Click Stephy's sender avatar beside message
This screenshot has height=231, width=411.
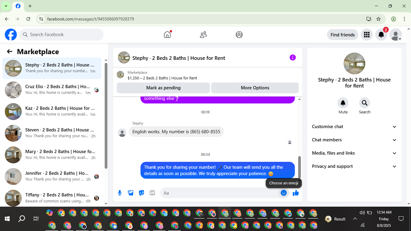pos(122,133)
